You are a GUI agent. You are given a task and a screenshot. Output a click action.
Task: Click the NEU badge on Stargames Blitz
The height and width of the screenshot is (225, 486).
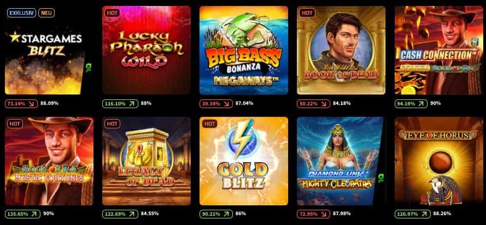pos(46,13)
